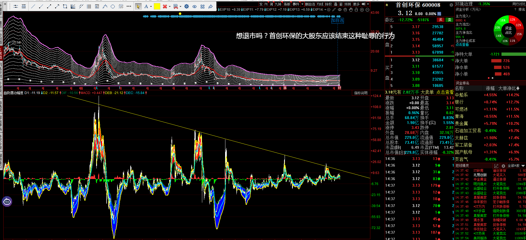Open 同行对比 peer comparison
The height and width of the screenshot is (240, 526).
click(x=519, y=4)
